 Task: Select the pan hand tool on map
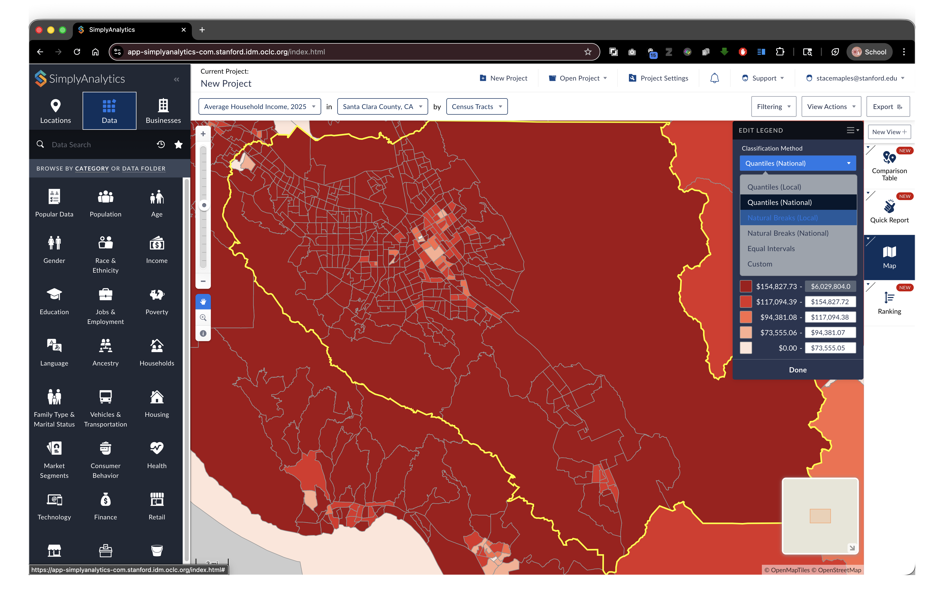(203, 302)
